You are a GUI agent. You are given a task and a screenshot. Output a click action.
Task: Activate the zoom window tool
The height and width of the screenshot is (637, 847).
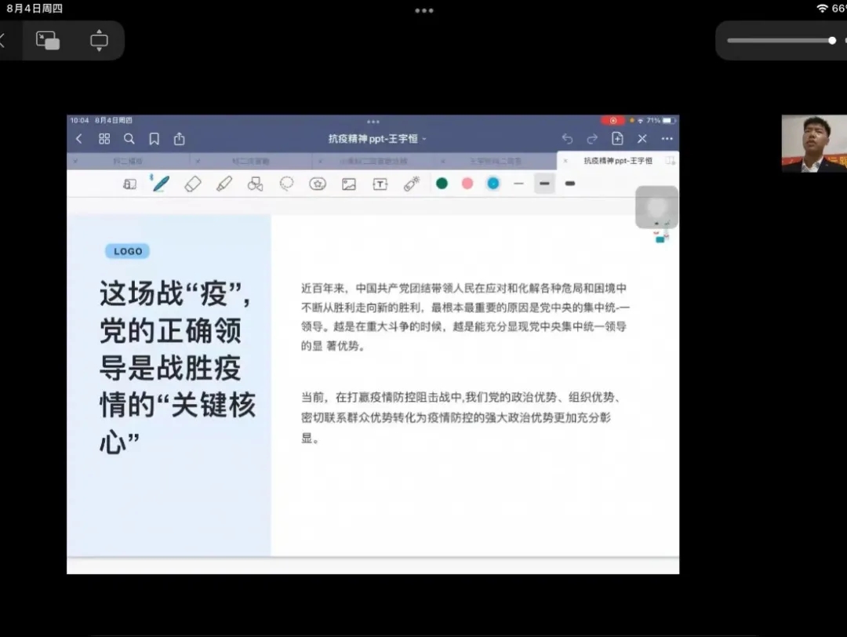pyautogui.click(x=129, y=184)
